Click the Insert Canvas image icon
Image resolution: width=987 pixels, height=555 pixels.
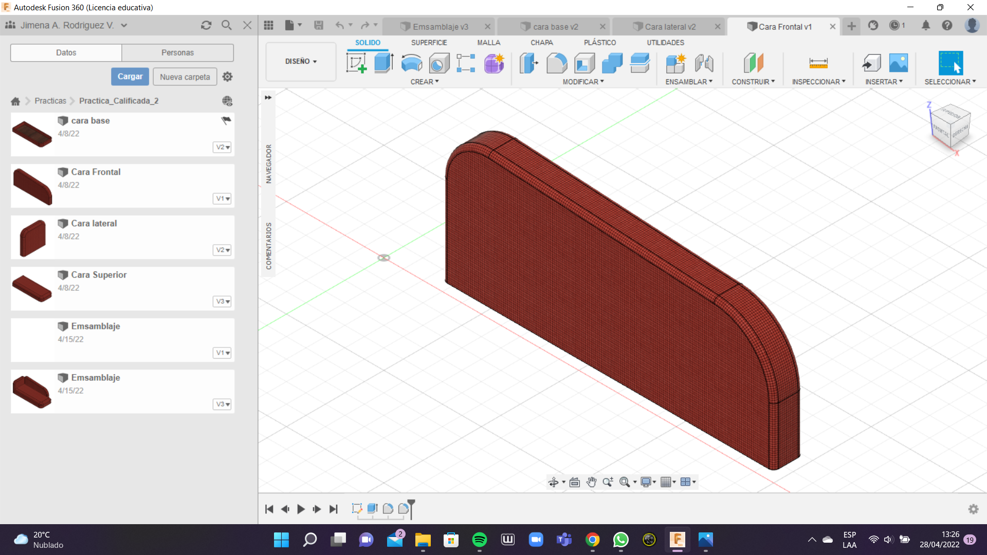click(899, 63)
